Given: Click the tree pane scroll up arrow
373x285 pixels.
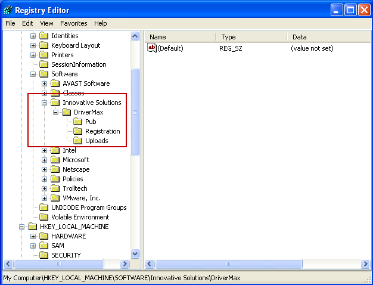Looking at the screenshot, I should click(x=135, y=36).
